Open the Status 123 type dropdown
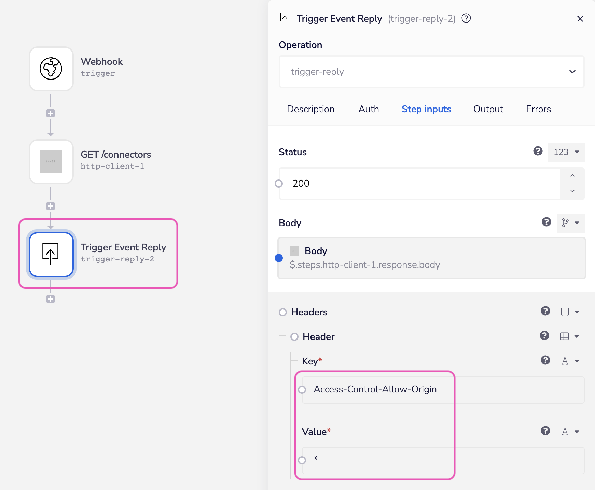This screenshot has height=490, width=595. [566, 152]
